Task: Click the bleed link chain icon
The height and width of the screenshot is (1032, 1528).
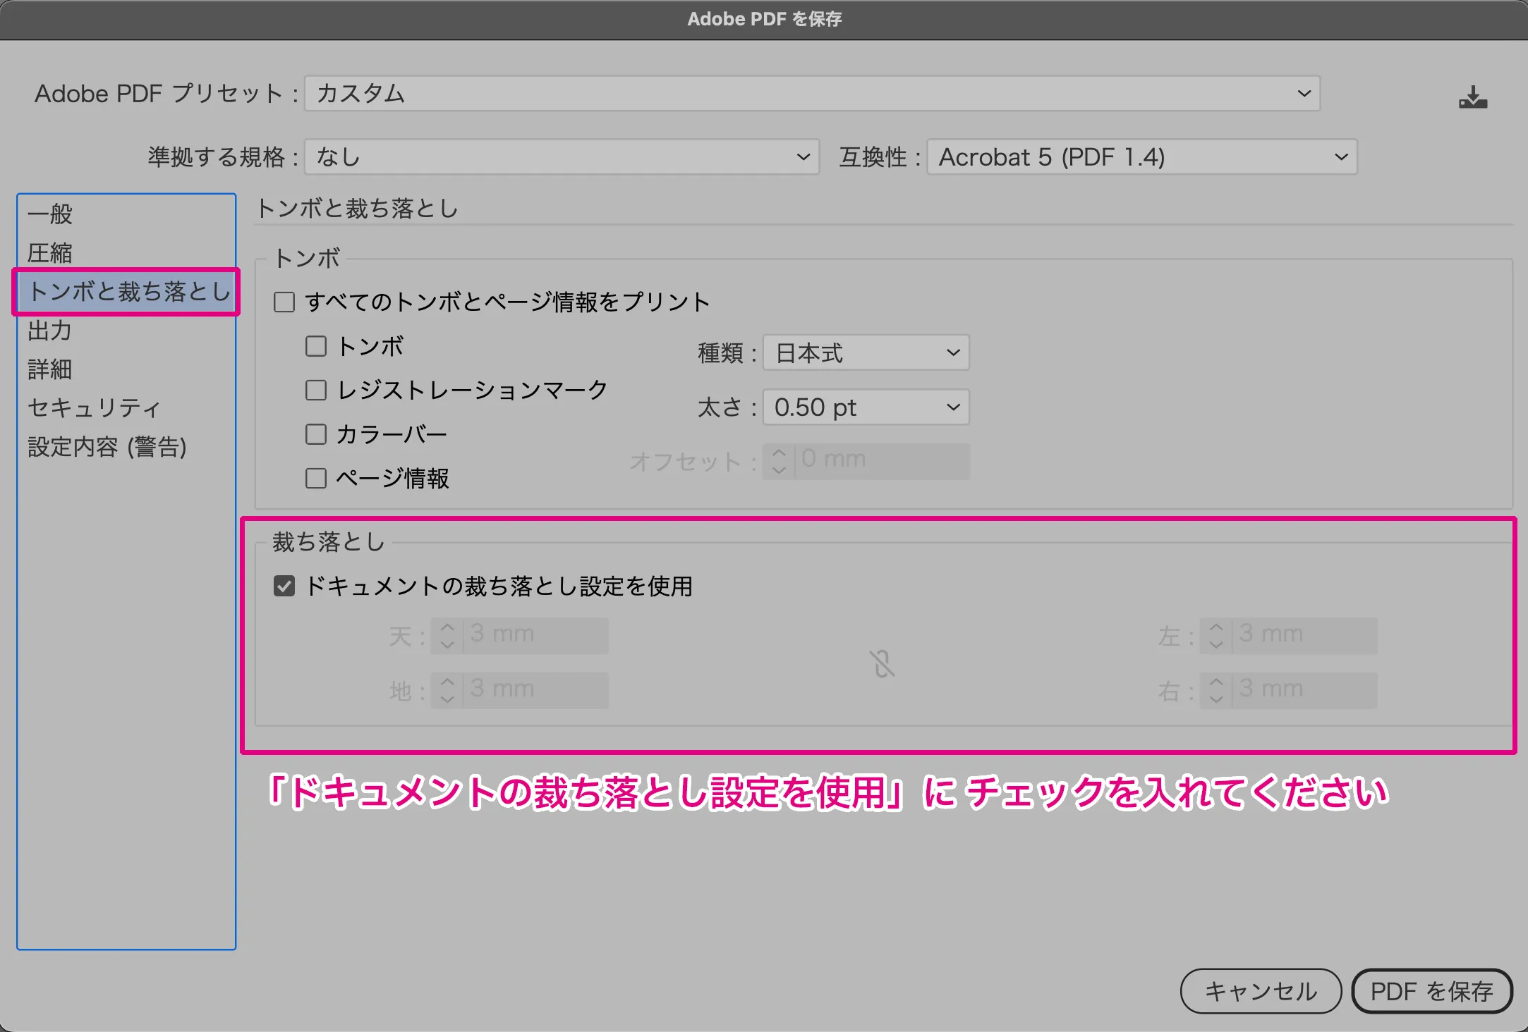Action: pos(882,663)
